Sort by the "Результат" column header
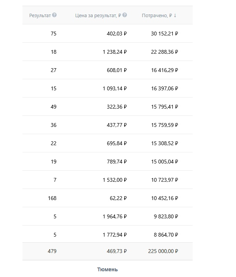 coord(40,16)
